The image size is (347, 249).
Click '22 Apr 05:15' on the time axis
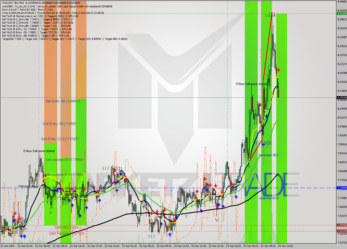[x=43, y=246]
